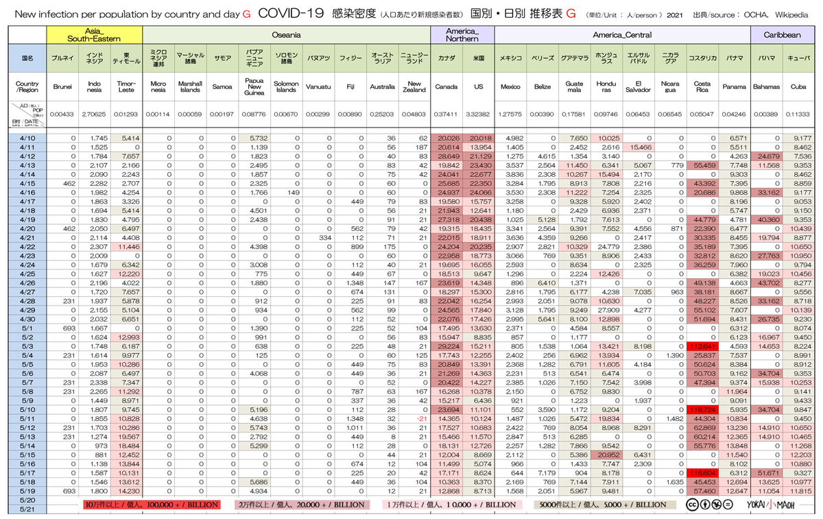Image resolution: width=823 pixels, height=519 pixels.
Task: Select the Asia_South-Eastern region header
Action: (95, 34)
